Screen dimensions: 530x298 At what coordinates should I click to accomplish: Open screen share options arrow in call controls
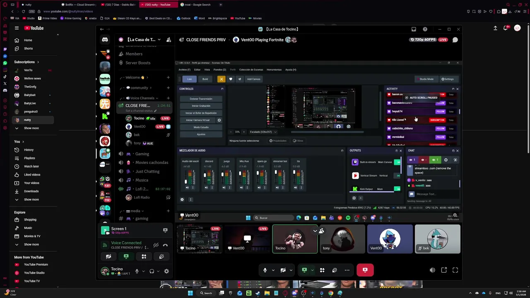(312, 270)
